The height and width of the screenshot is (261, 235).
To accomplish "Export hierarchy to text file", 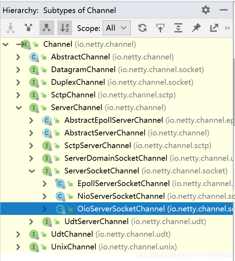I will [214, 28].
